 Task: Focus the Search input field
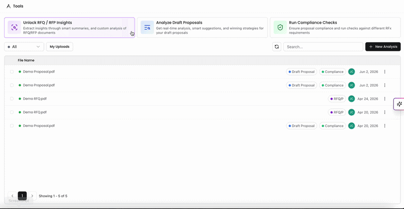pos(323,47)
